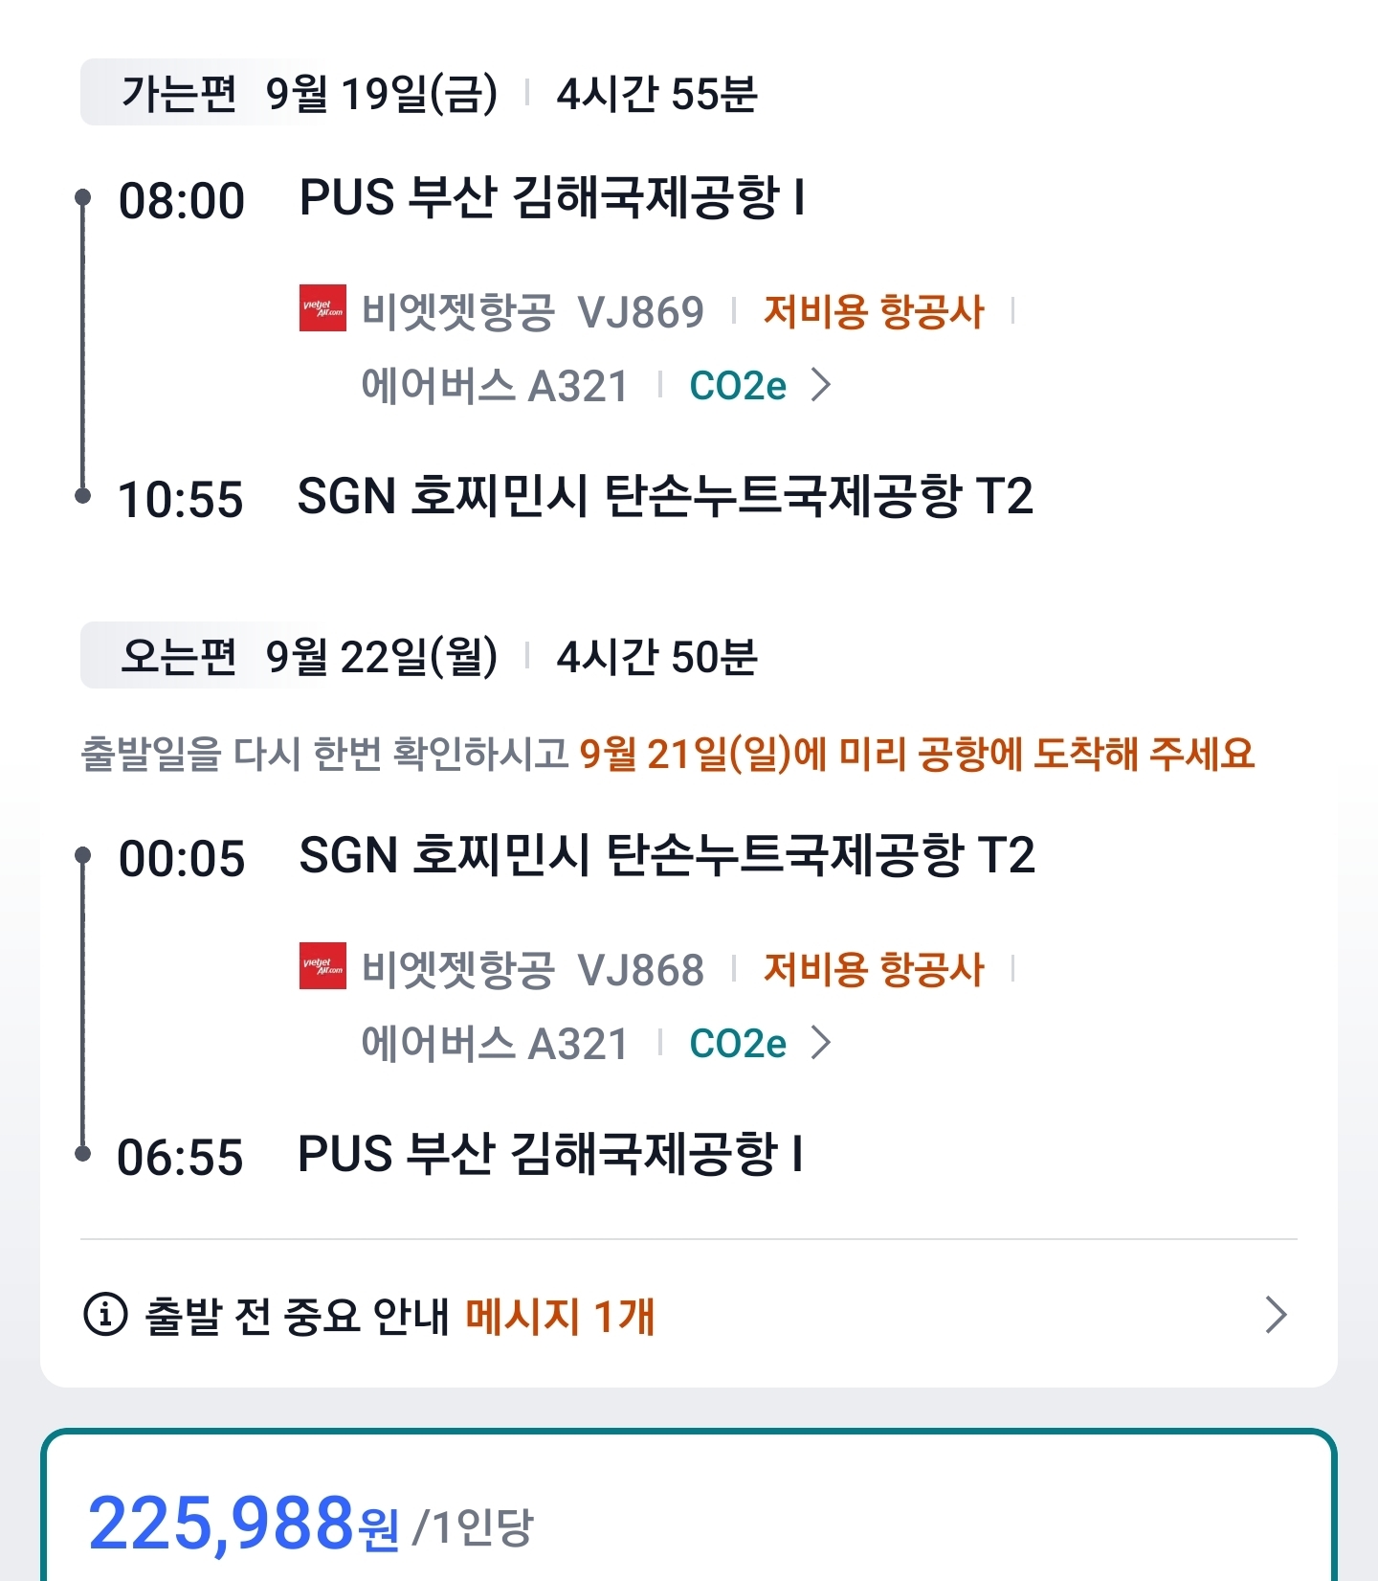
Task: Expand the CO2e chevron on the outbound flight
Action: click(821, 385)
